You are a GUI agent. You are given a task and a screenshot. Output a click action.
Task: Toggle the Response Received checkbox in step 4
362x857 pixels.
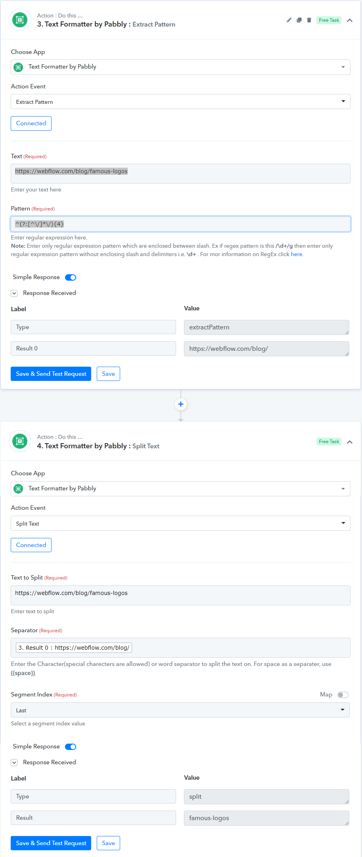[x=14, y=763]
